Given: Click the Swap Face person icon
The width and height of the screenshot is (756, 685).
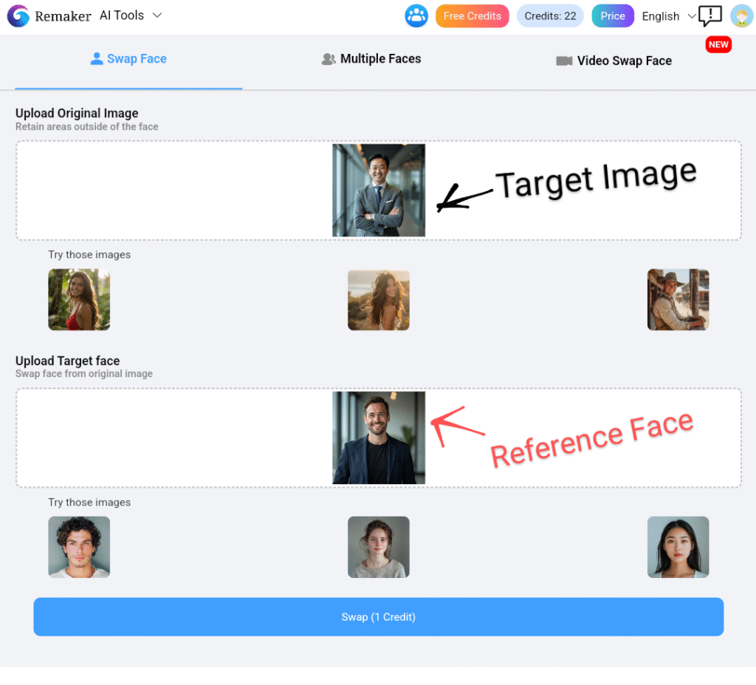Looking at the screenshot, I should pyautogui.click(x=97, y=58).
